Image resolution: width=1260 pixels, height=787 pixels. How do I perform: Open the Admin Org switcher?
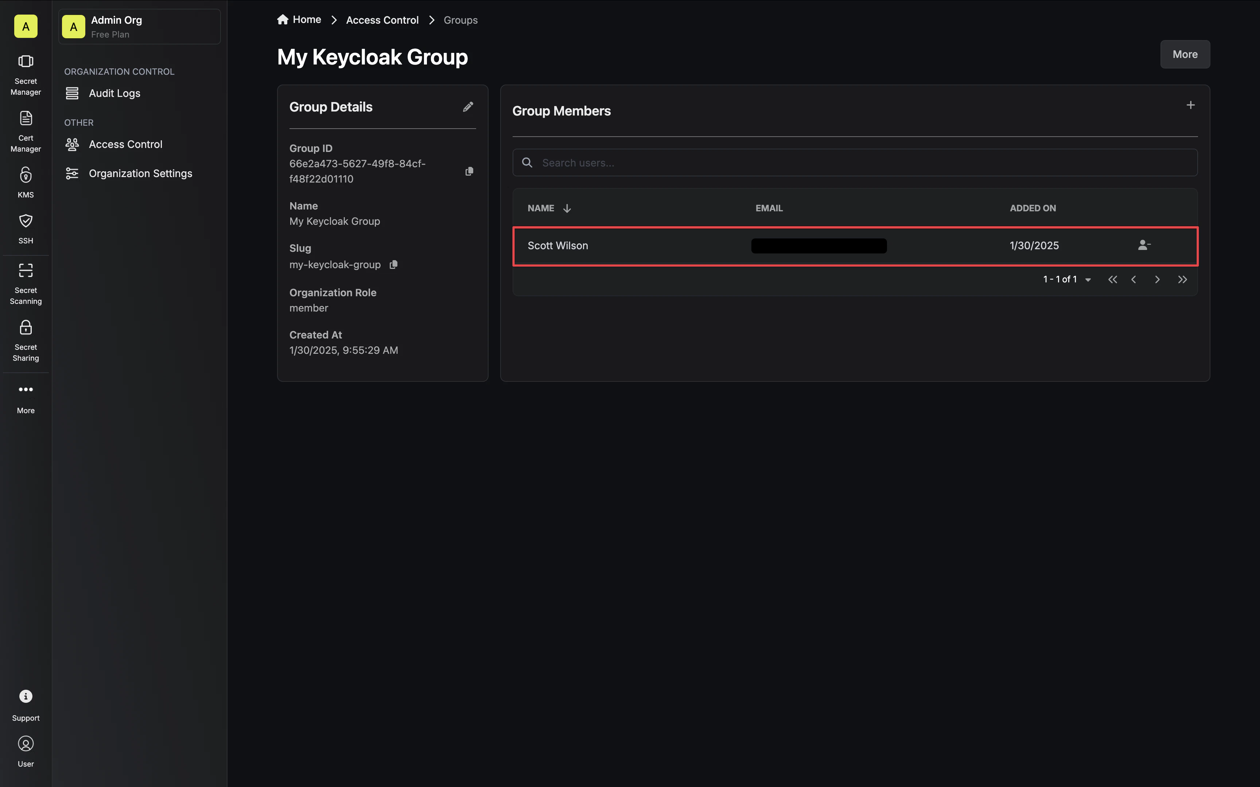tap(140, 27)
